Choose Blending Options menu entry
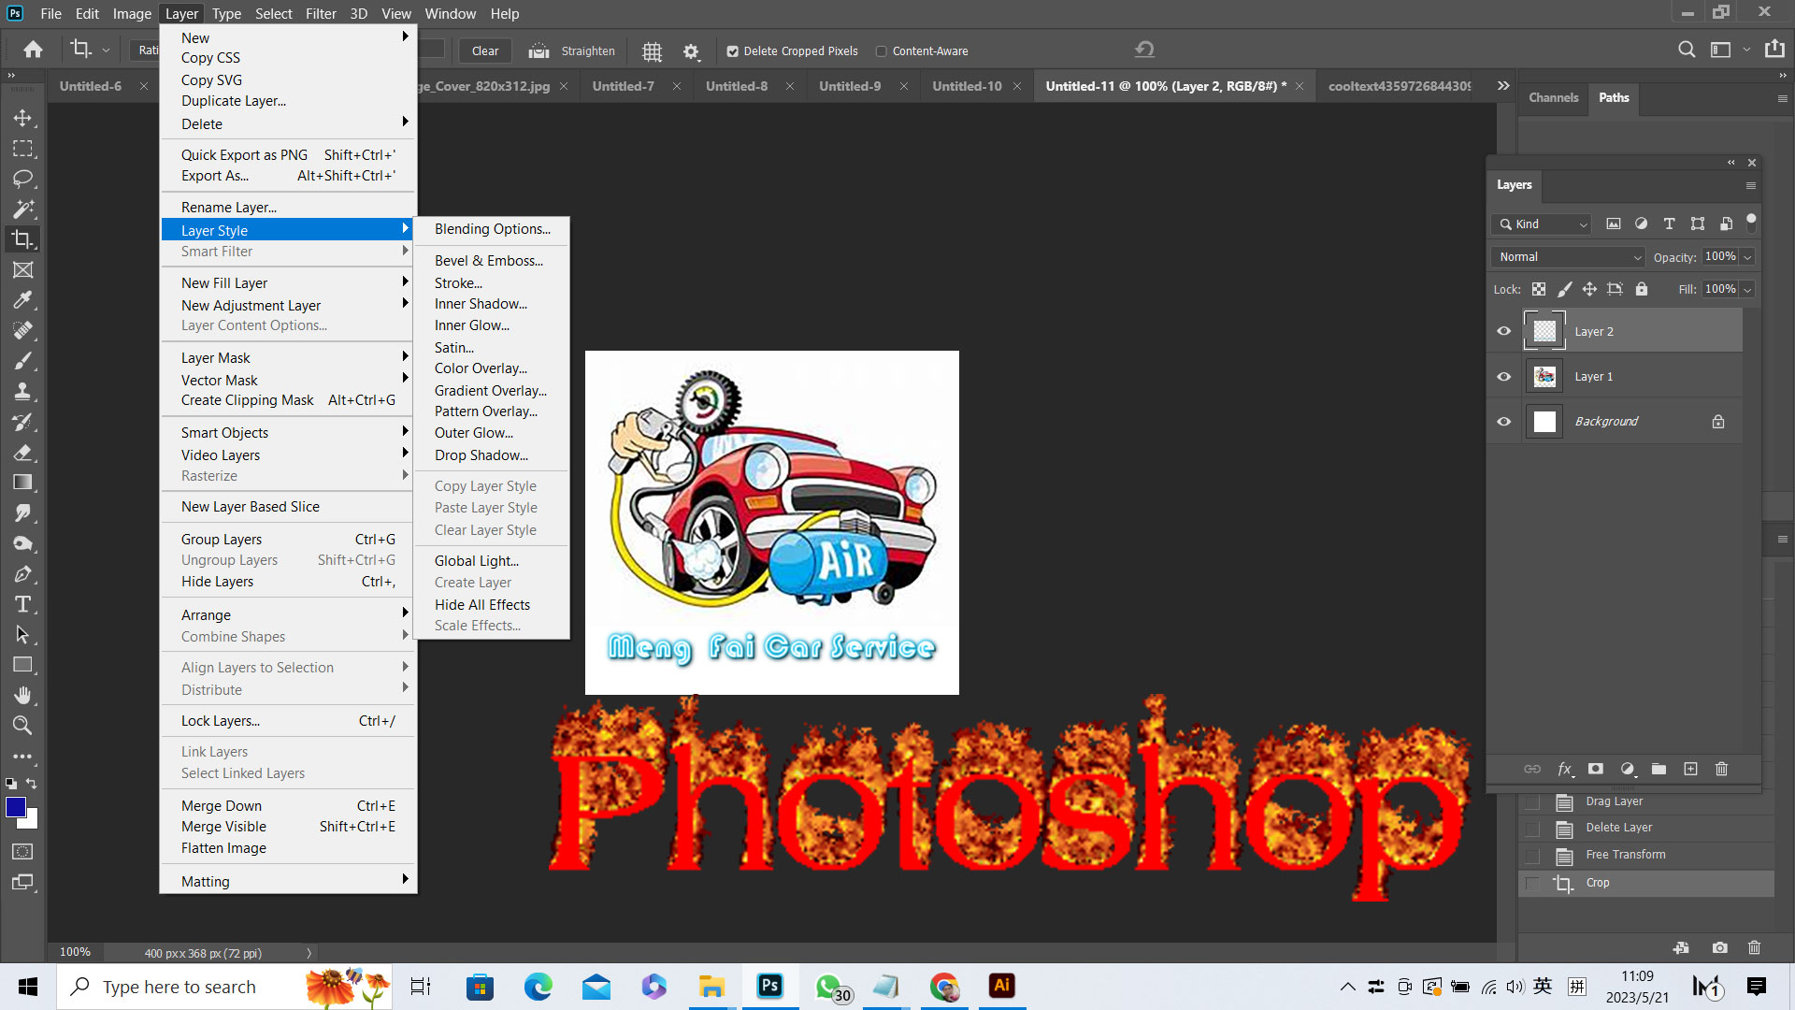This screenshot has width=1795, height=1010. (492, 229)
